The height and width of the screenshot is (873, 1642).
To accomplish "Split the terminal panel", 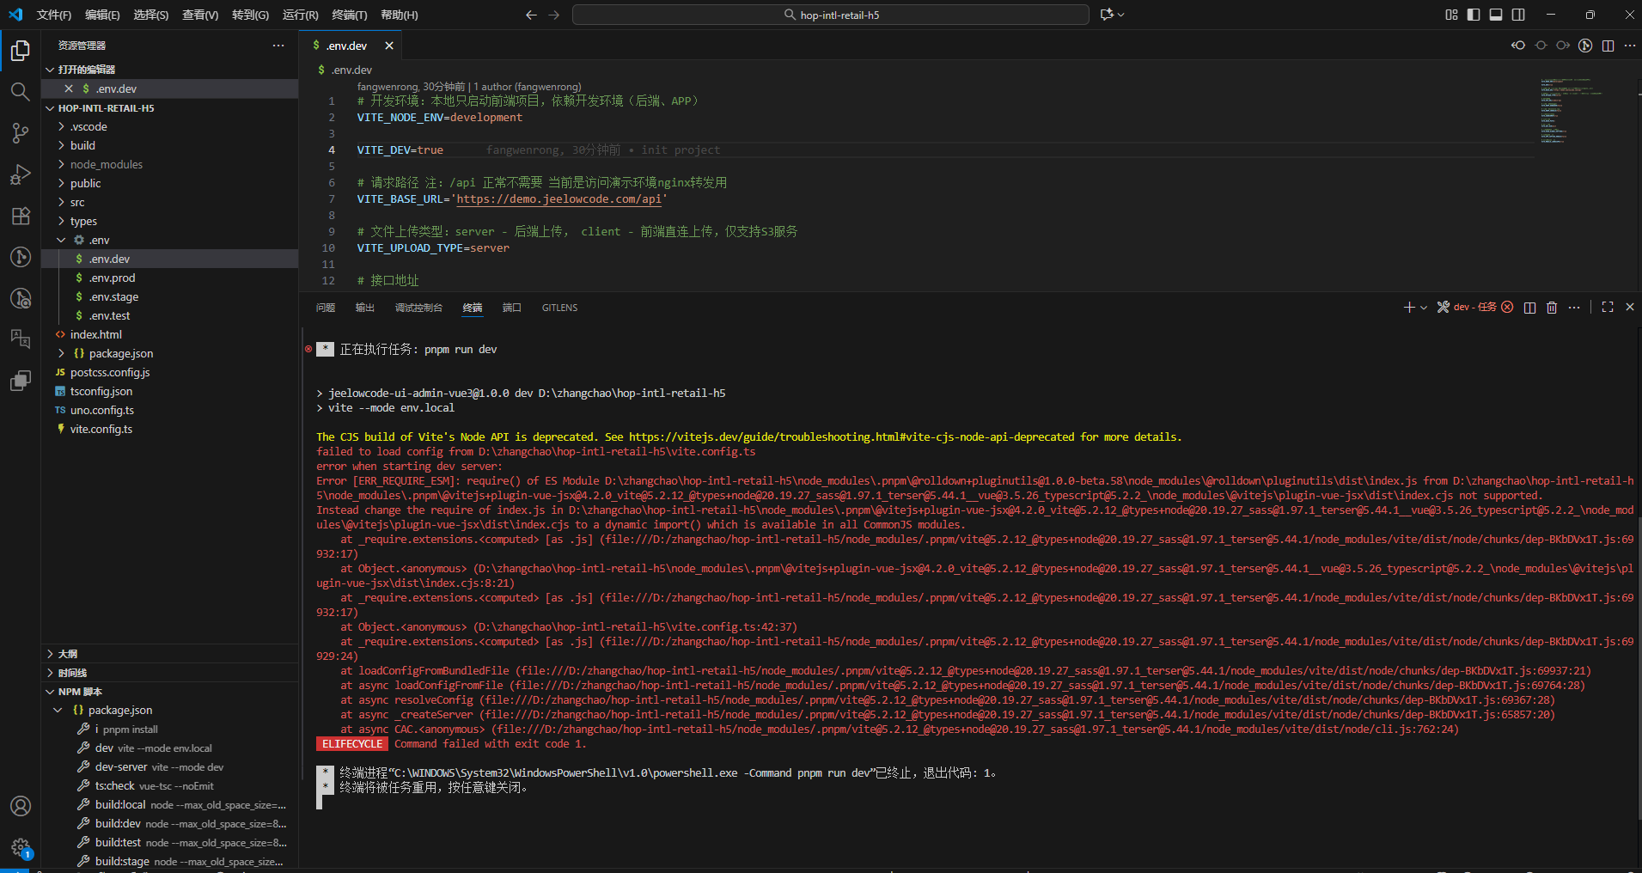I will tap(1529, 308).
